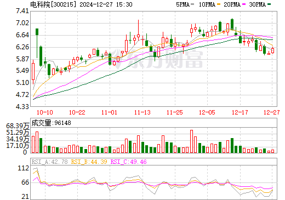Click the 11-13 date label

[x=142, y=112]
